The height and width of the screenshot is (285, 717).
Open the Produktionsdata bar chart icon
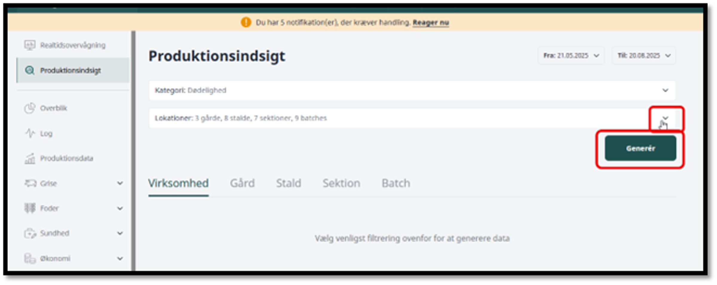point(30,158)
